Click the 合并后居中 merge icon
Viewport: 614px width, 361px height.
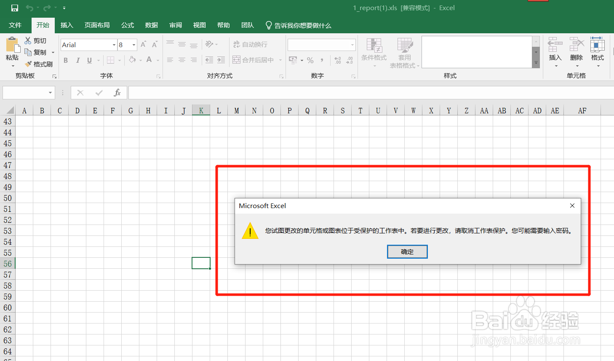click(237, 60)
